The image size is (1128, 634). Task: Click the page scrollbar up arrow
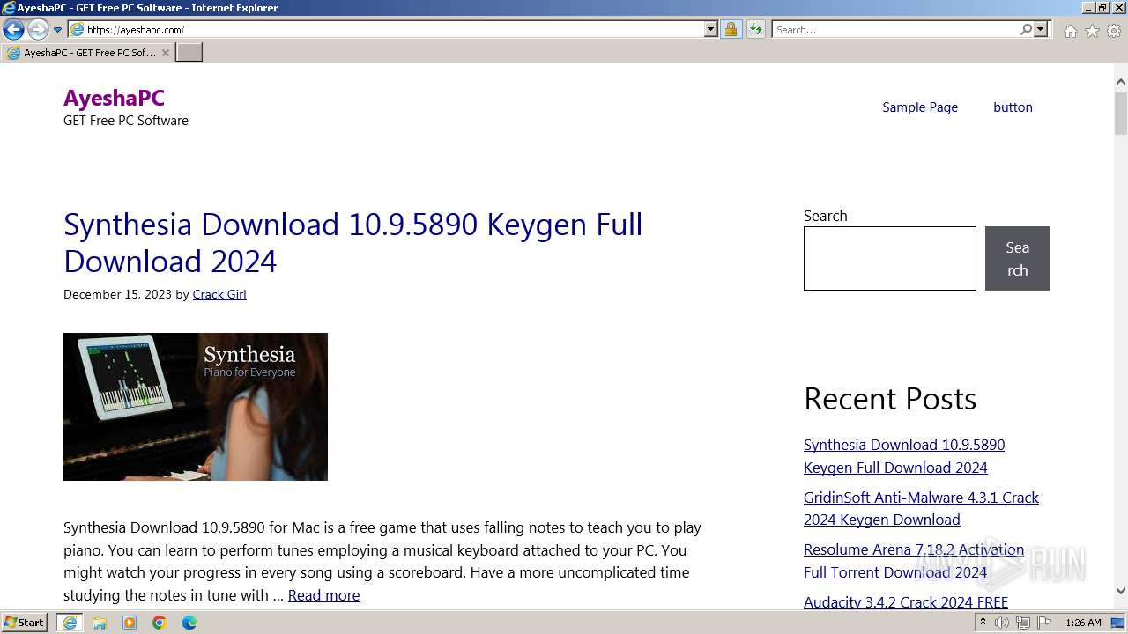pos(1121,82)
